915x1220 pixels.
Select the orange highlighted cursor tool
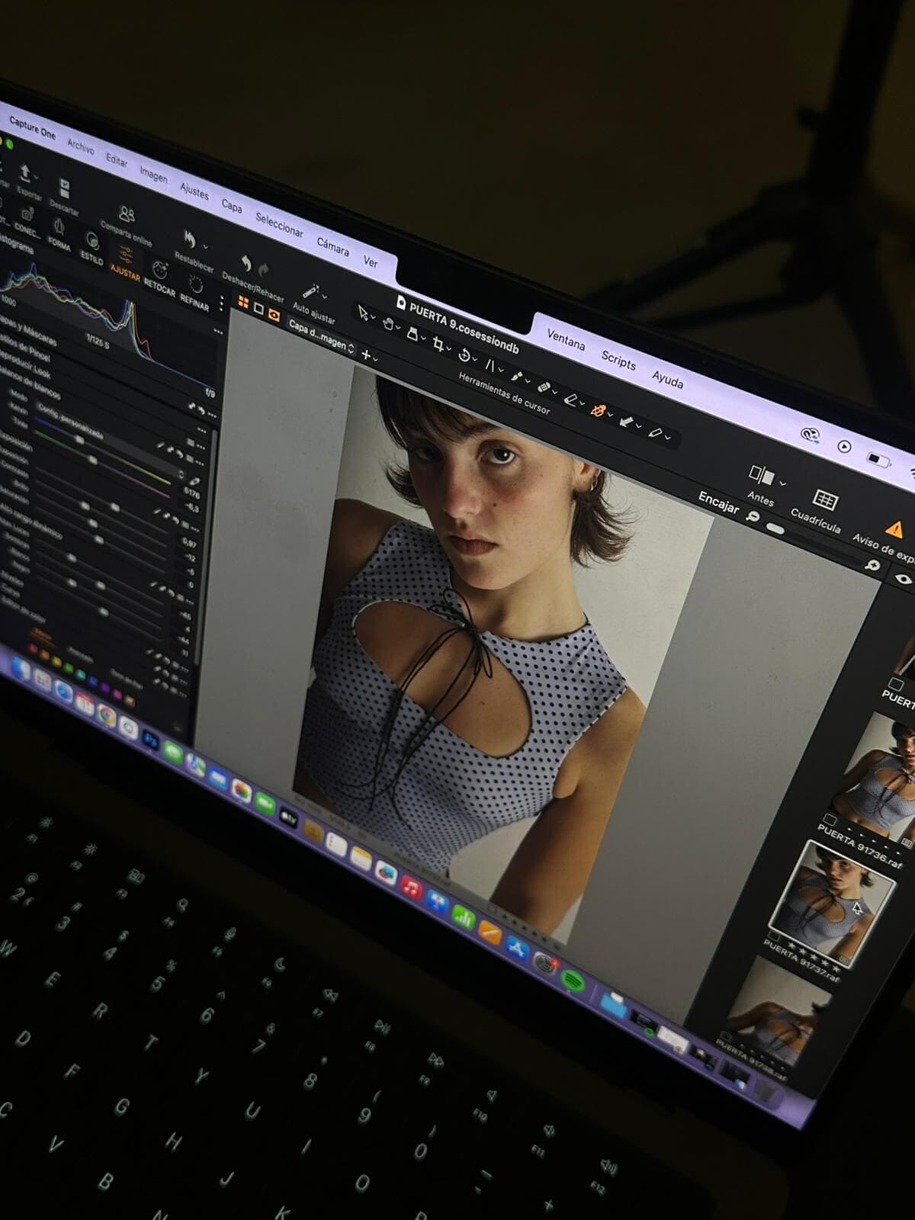(598, 411)
